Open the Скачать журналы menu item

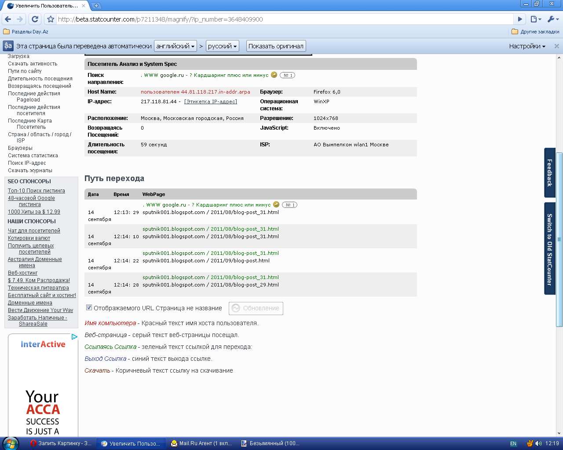pyautogui.click(x=30, y=171)
